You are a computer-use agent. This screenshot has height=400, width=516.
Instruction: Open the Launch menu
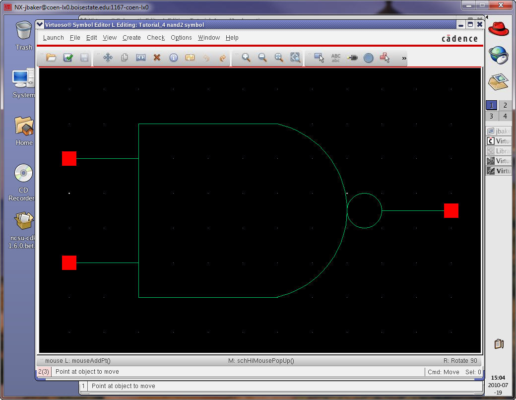53,38
